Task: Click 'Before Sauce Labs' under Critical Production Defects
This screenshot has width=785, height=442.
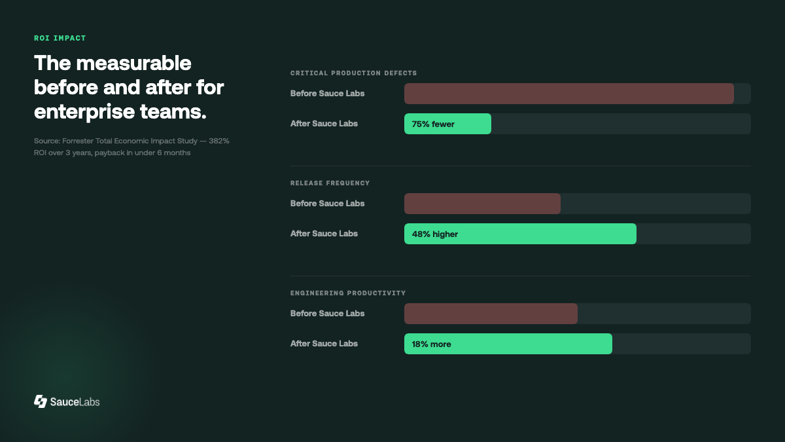Action: [328, 94]
